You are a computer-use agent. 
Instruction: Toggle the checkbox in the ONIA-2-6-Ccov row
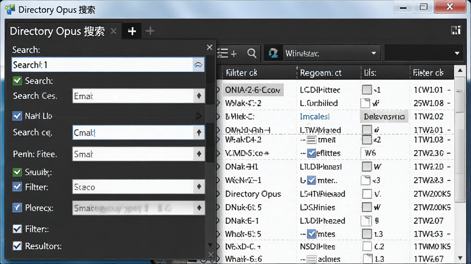(x=367, y=89)
